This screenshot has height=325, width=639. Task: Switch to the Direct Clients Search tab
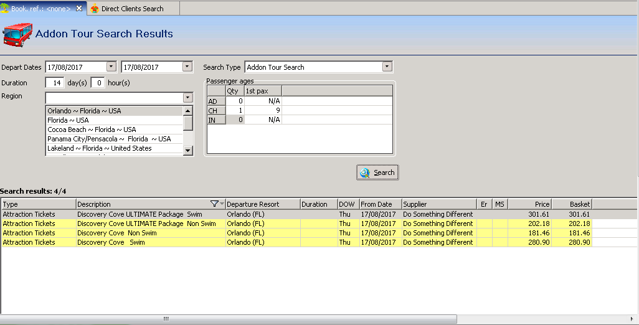point(133,9)
